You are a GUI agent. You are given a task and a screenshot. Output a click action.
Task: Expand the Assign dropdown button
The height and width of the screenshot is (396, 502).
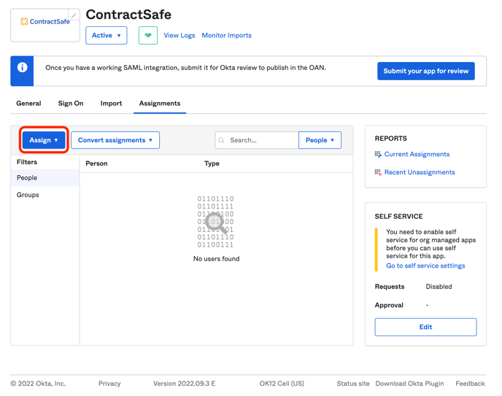point(44,140)
